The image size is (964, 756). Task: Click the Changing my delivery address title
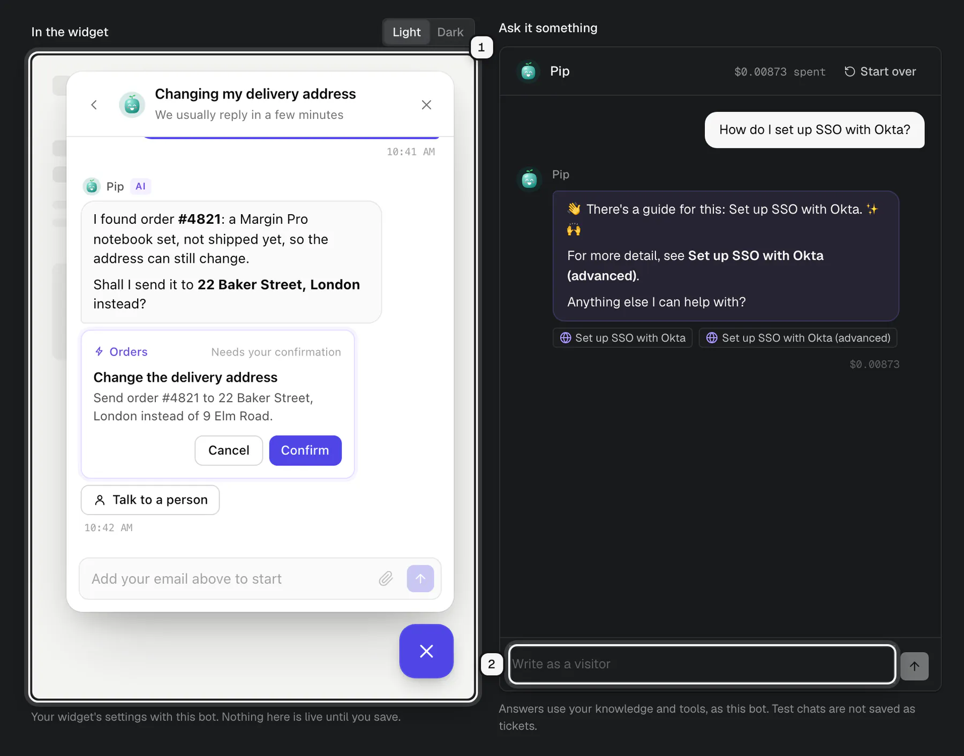[x=255, y=94]
